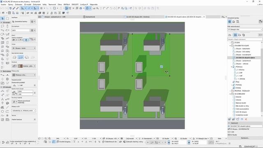Toggle the Snap Guides button in the toolbar
The image size is (263, 148).
[29, 8]
